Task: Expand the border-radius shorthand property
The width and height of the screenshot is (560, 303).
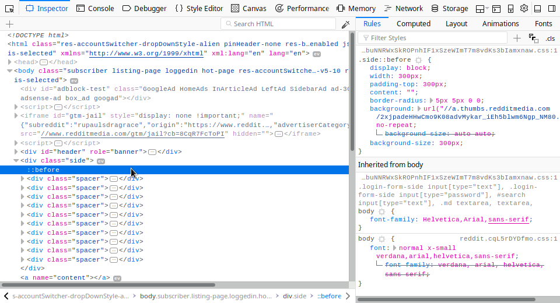Action: click(431, 100)
